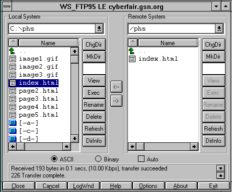This screenshot has height=192, width=232.
Task: Select index.html in remote file list
Action: point(158,59)
